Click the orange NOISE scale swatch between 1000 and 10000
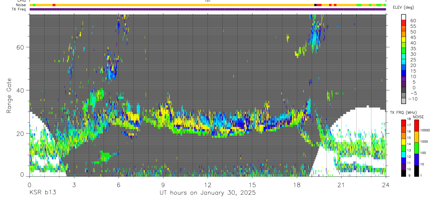 [x=416, y=137]
